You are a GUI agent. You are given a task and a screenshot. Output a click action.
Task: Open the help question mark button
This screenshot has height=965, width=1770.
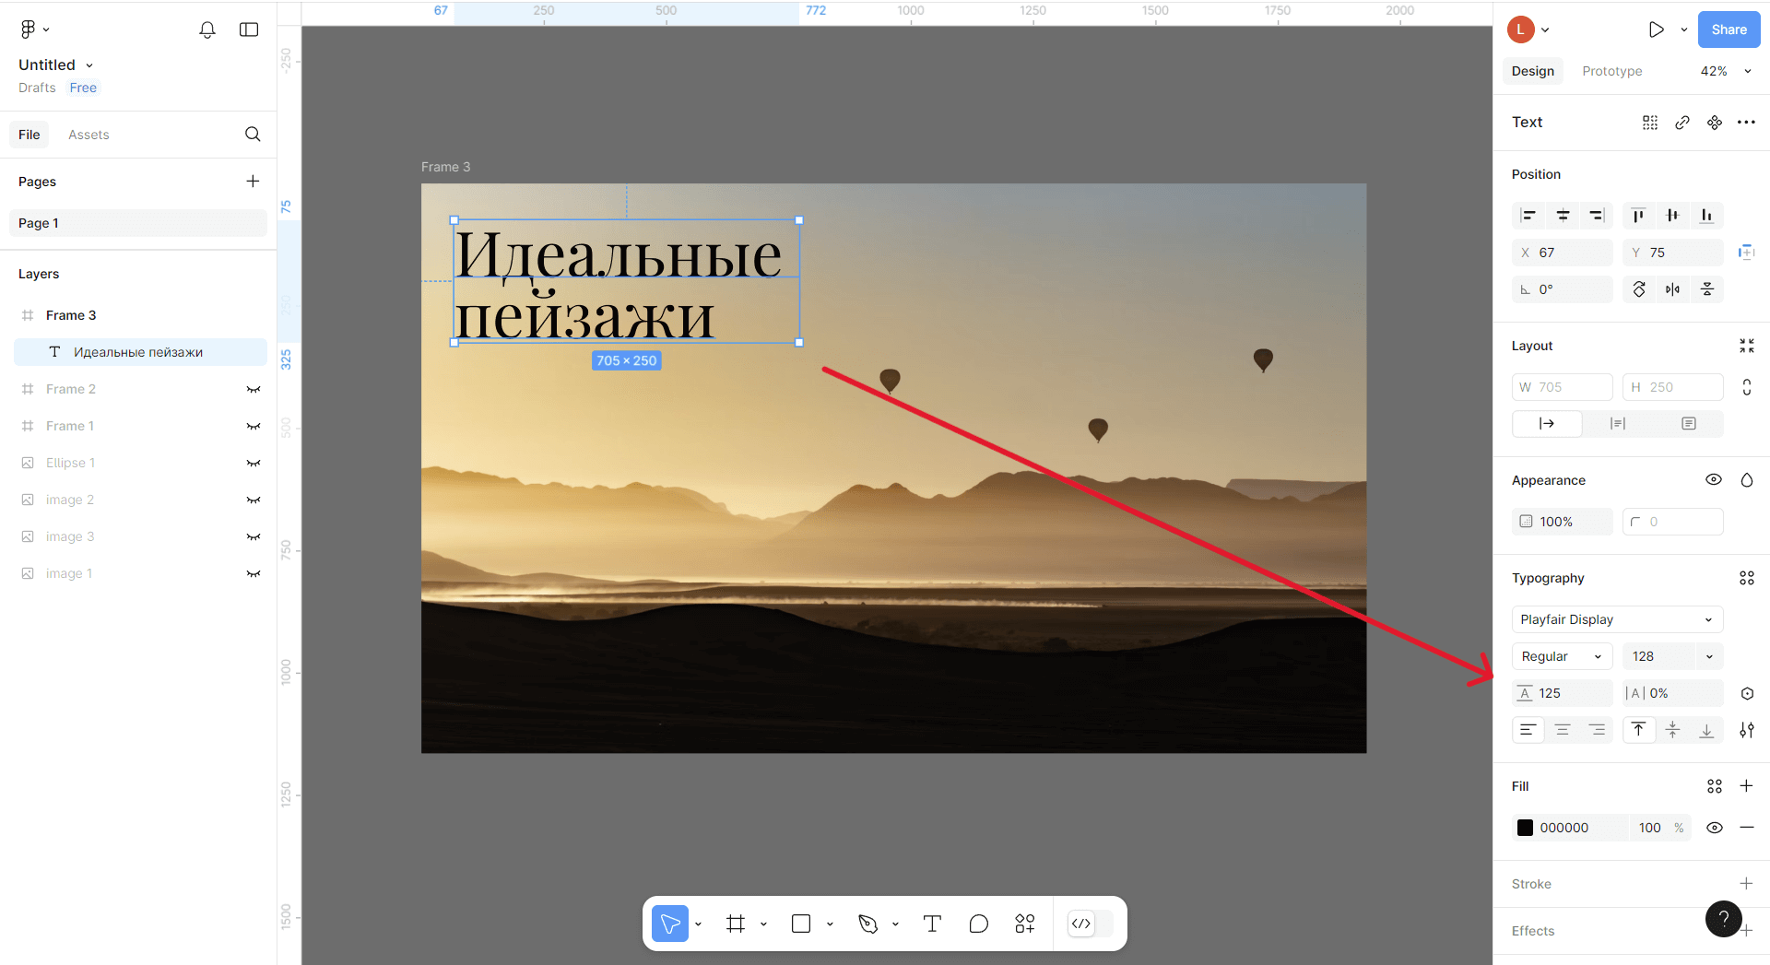tap(1723, 918)
